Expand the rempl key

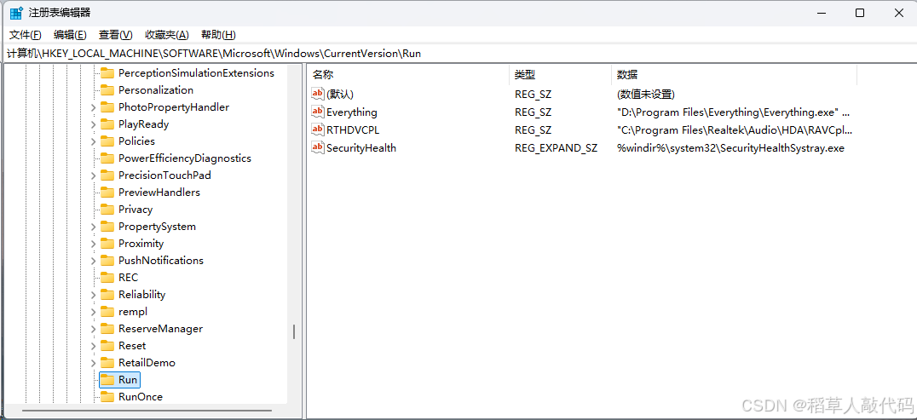[93, 312]
